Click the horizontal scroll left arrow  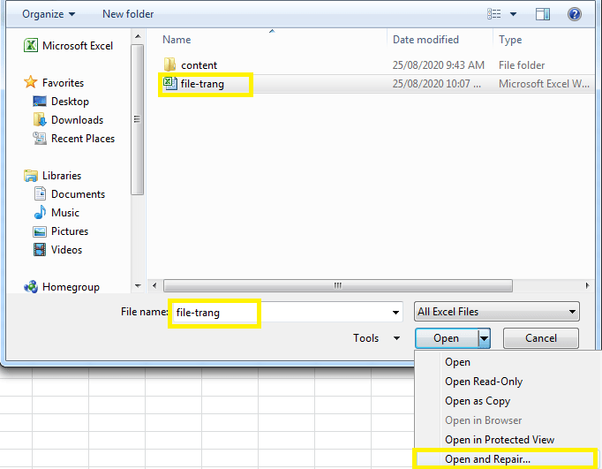154,285
